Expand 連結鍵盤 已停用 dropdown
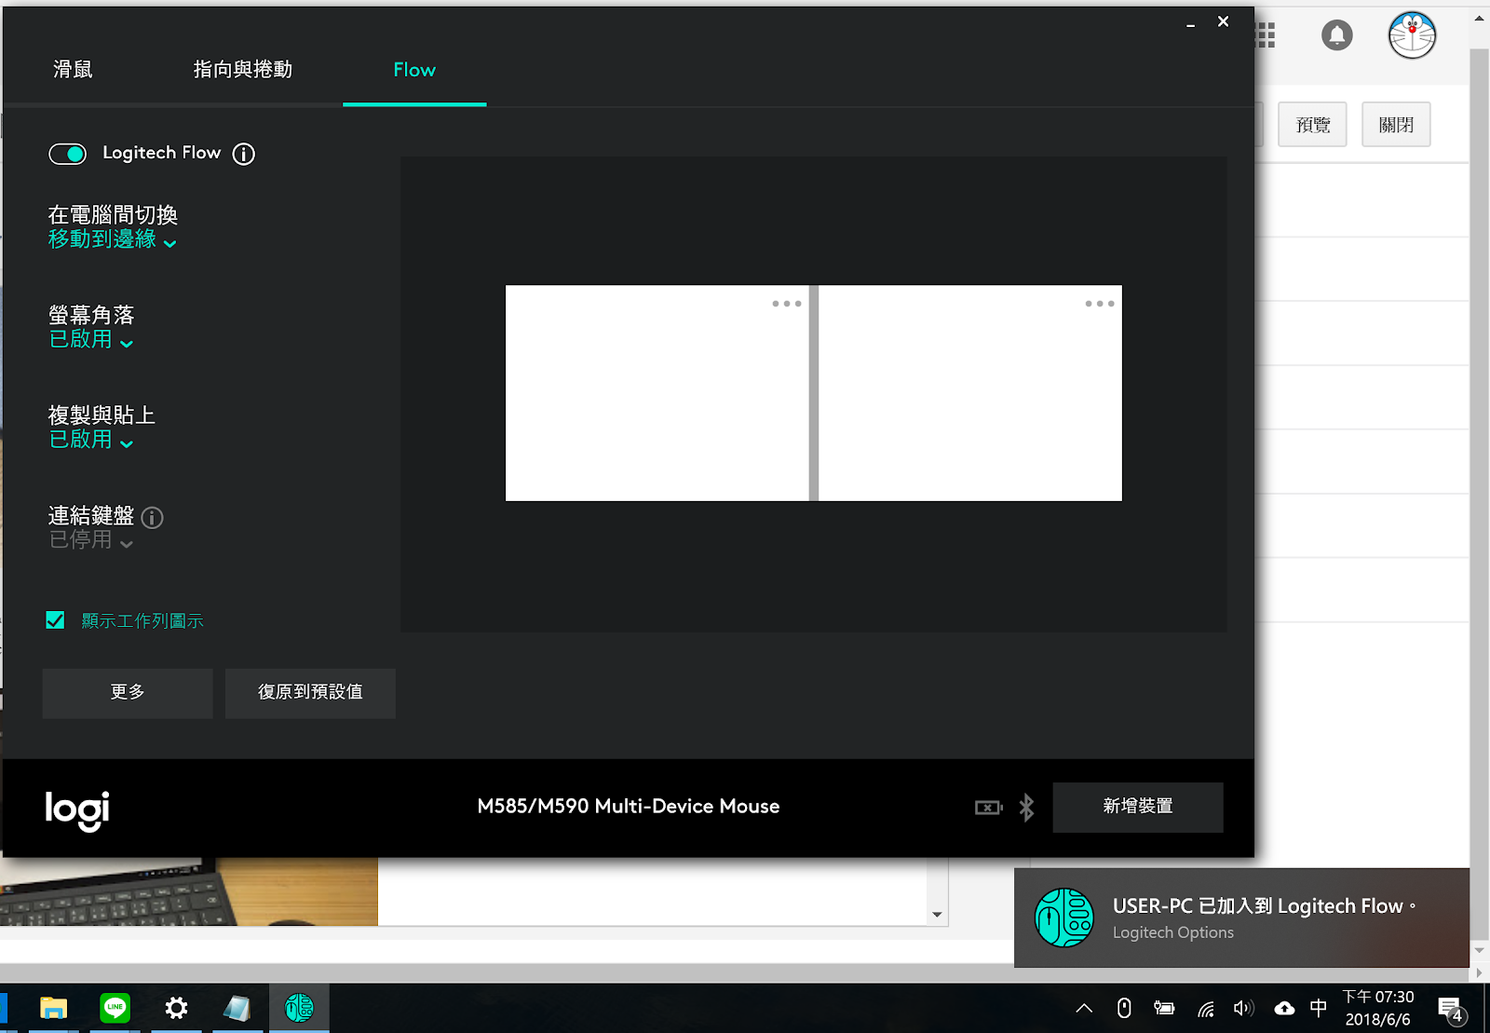 [x=91, y=540]
